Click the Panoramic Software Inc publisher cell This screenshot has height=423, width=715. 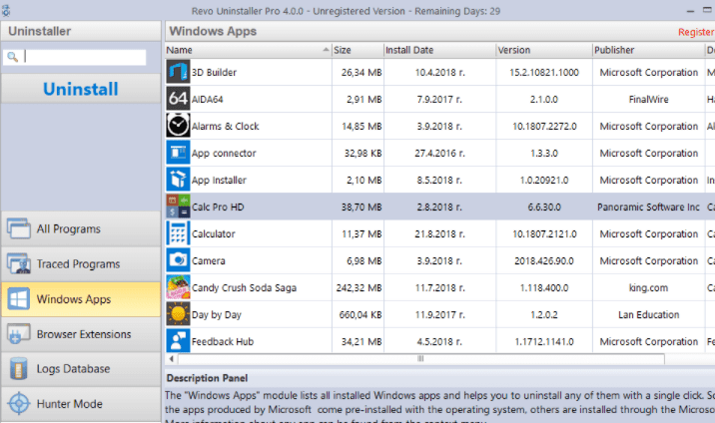pos(648,207)
